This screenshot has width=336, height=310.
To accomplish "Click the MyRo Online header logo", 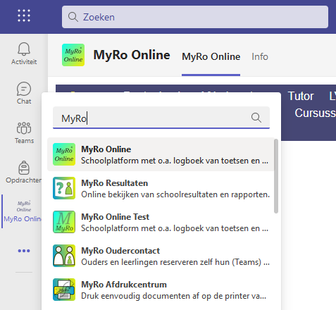I will (73, 55).
